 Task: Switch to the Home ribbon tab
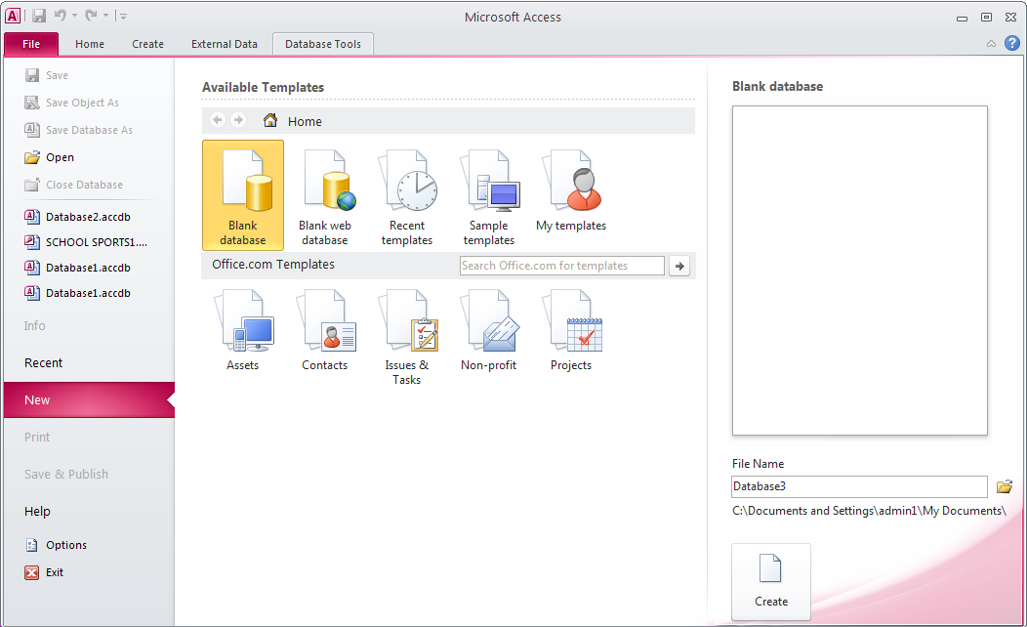pos(90,44)
